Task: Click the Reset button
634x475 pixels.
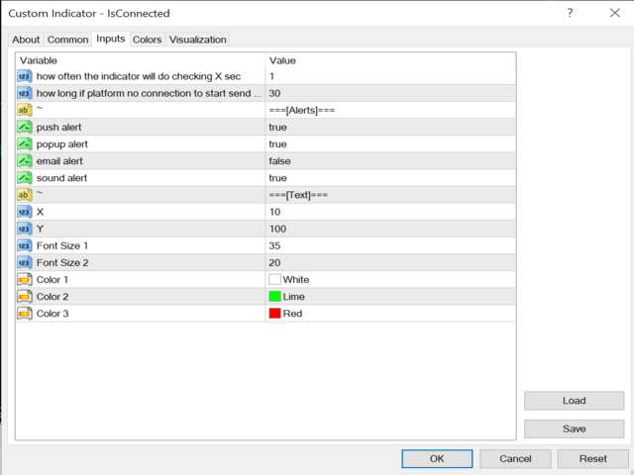Action: tap(593, 459)
